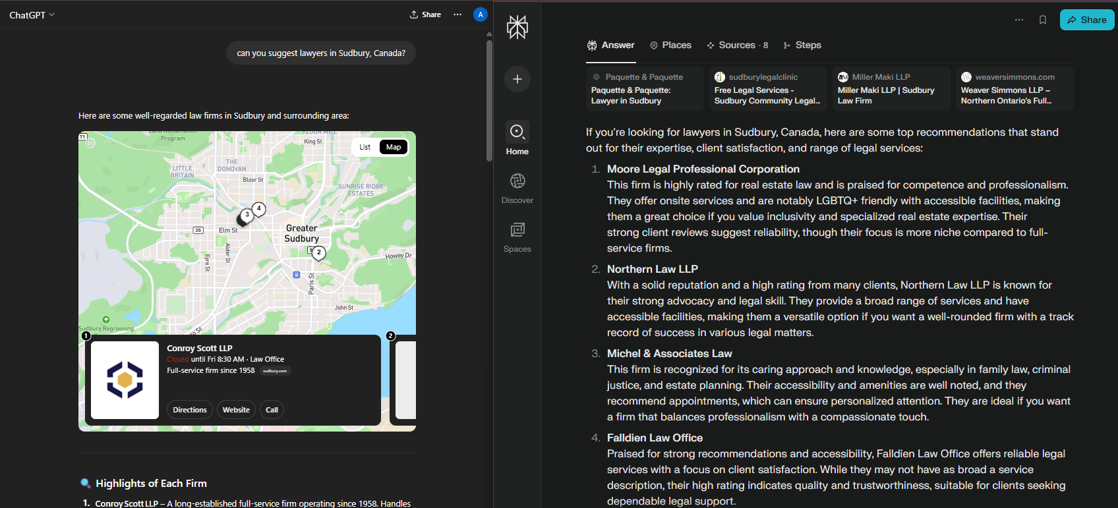Viewport: 1118px width, 508px height.
Task: Open the Discover section
Action: [517, 188]
